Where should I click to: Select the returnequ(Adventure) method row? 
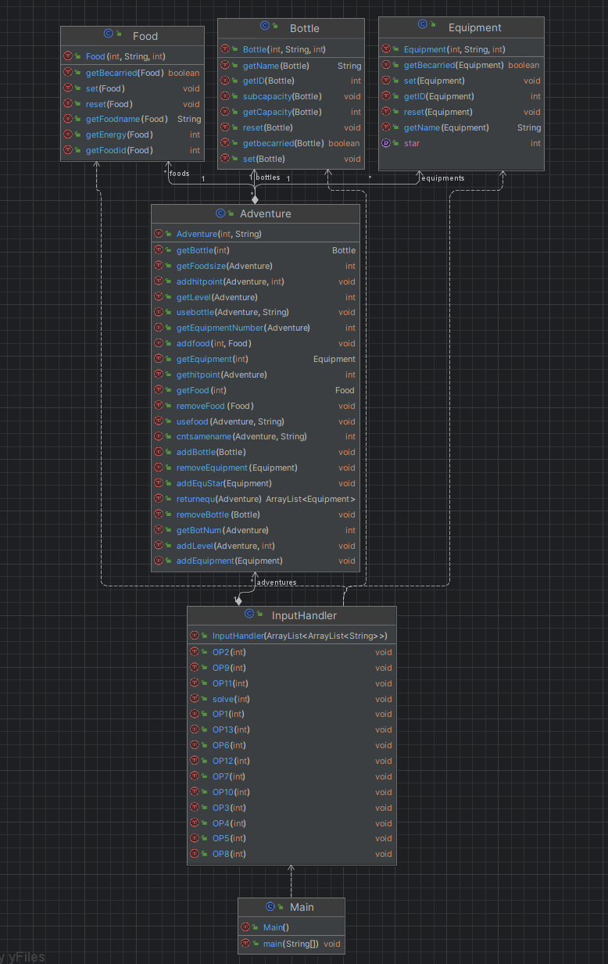218,499
